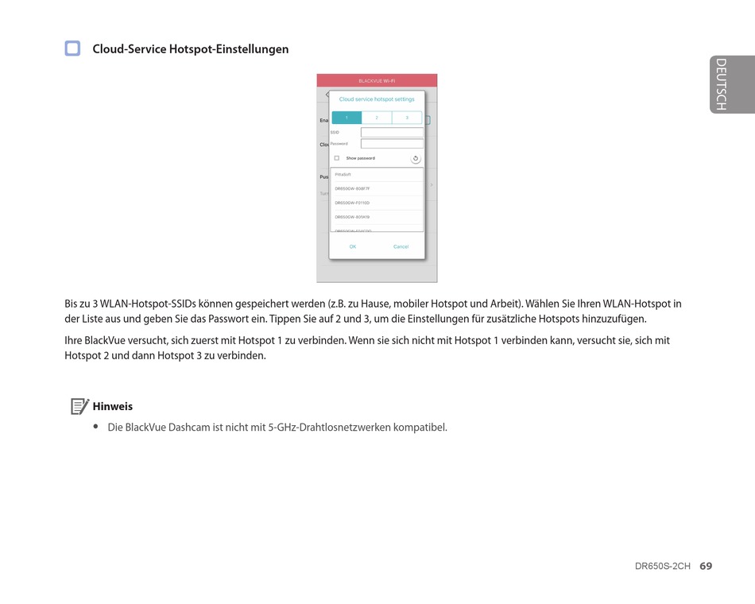
Task: Click the SSID input field
Action: (392, 133)
